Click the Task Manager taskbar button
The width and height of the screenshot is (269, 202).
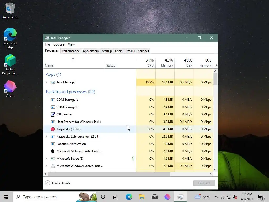coord(180,197)
